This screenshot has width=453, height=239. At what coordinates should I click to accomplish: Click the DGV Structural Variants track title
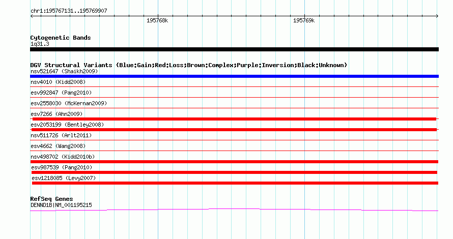(189, 65)
